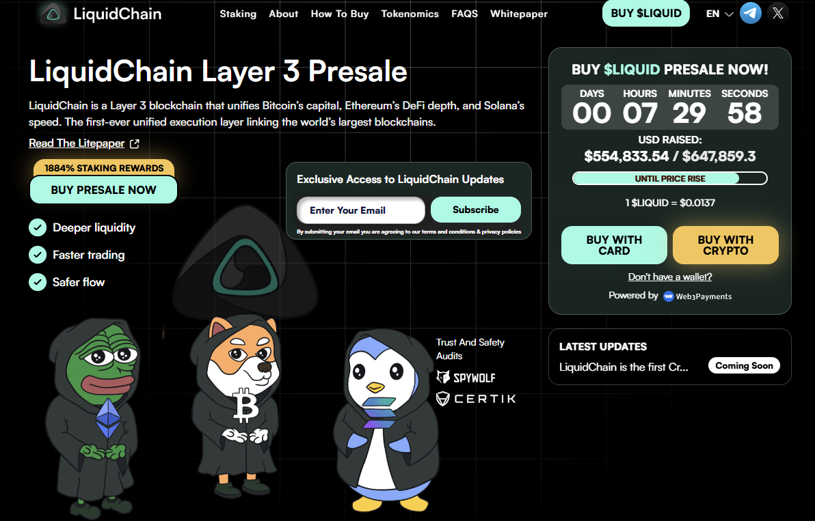Screen dimensions: 815x521
Task: Click the Don't have a wallet link
Action: [x=670, y=277]
